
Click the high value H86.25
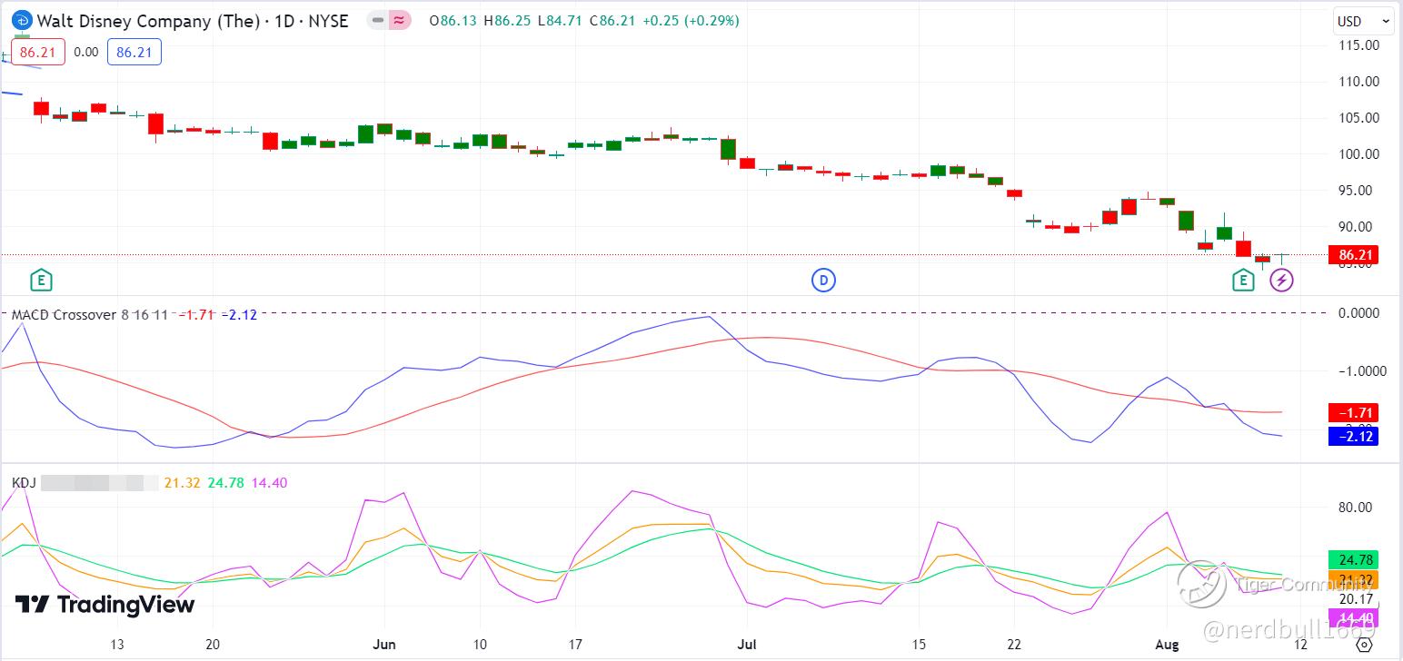[508, 20]
